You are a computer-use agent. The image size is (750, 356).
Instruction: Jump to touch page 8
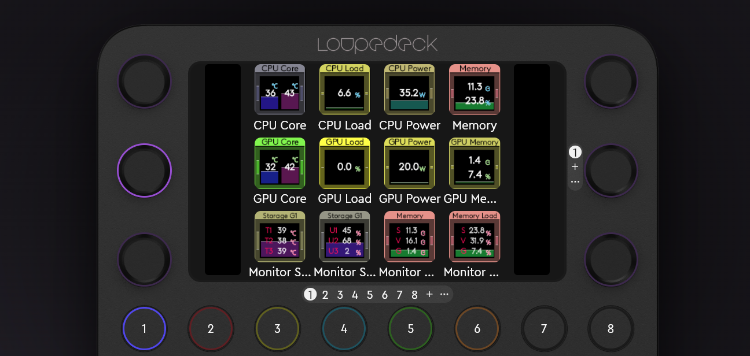point(414,295)
